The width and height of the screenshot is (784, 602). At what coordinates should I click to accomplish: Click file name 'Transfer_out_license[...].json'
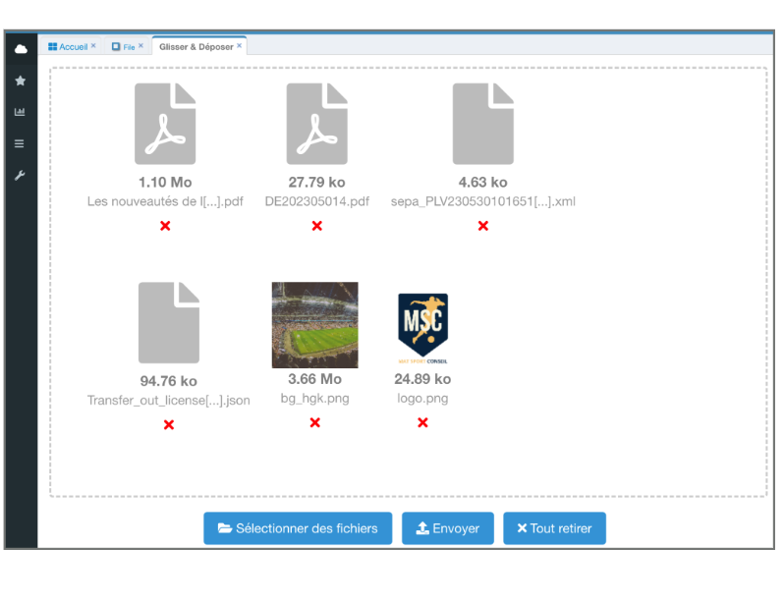[169, 401]
